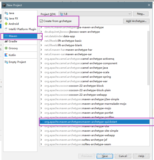
Task: Expand the cocoon-22-archetype-block entry
Action: click(41, 86)
